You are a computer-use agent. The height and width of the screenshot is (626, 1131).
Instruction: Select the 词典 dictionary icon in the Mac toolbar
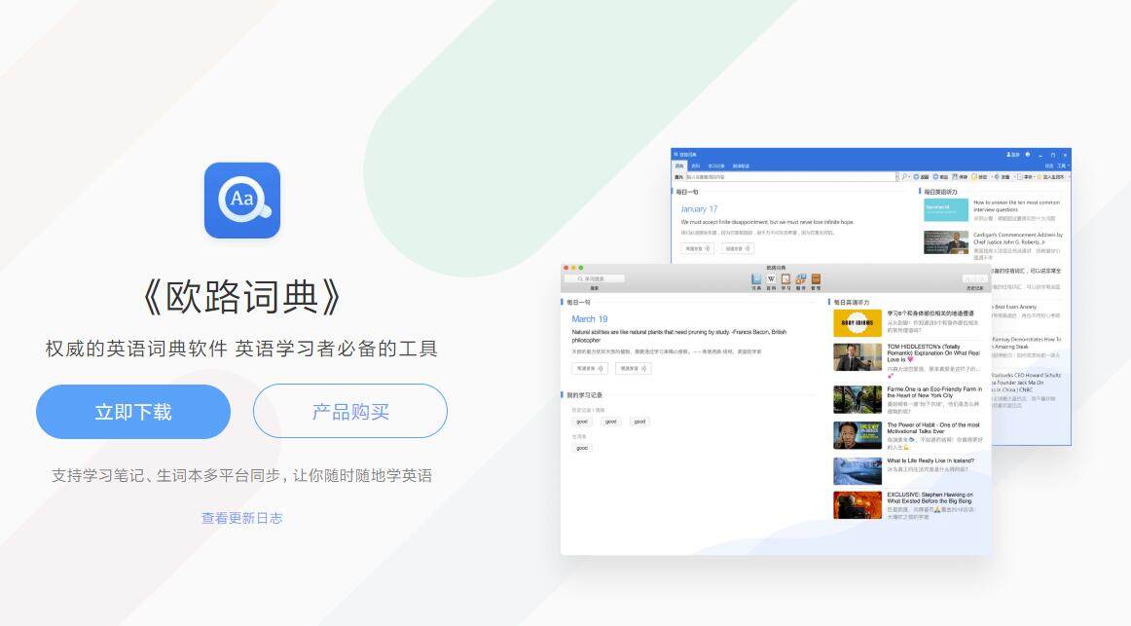[x=756, y=281]
